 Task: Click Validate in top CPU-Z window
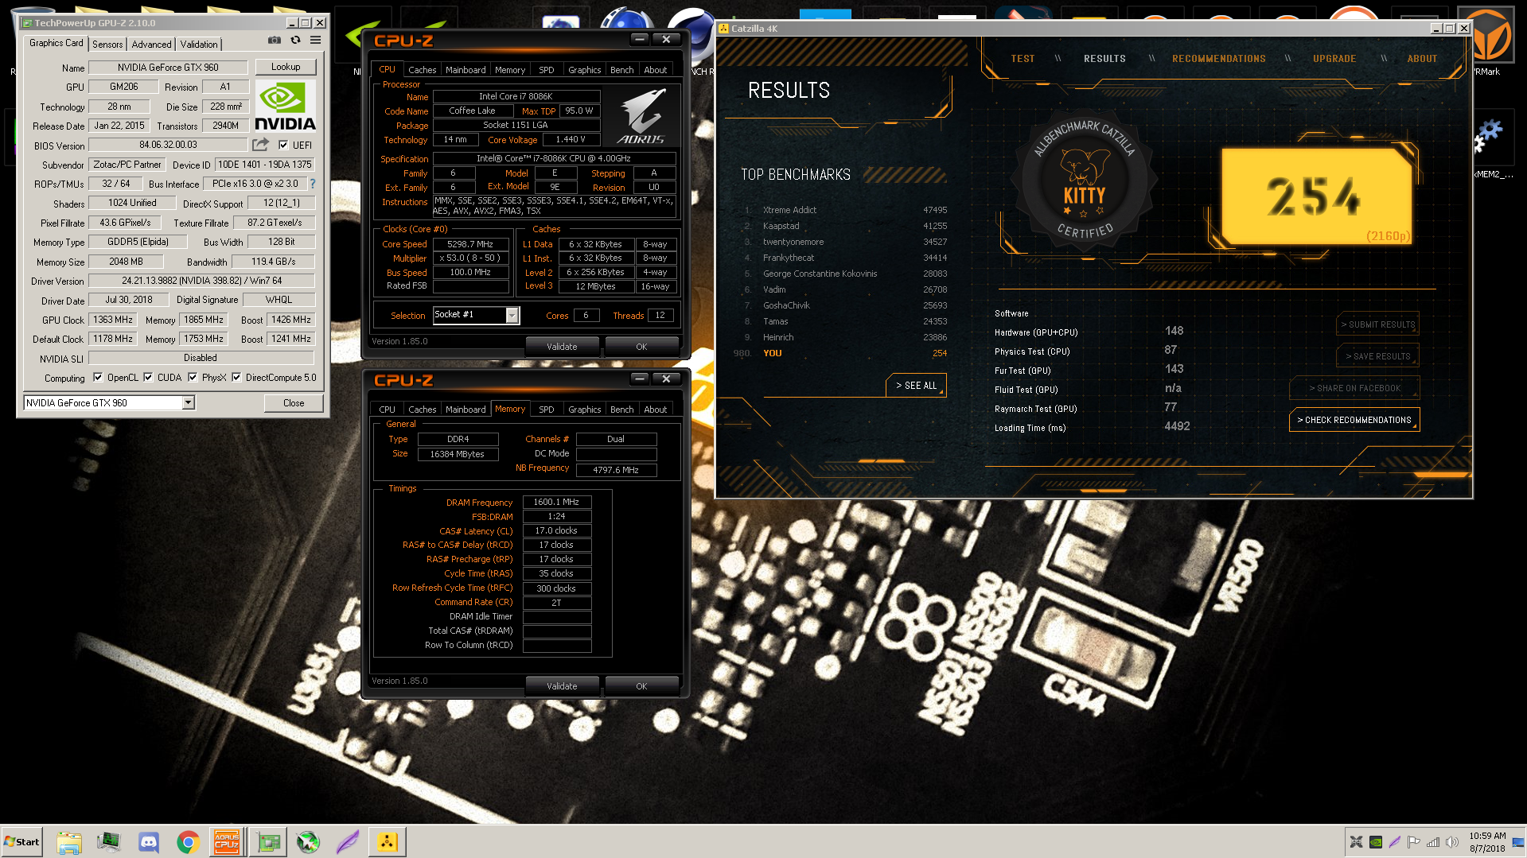(562, 347)
